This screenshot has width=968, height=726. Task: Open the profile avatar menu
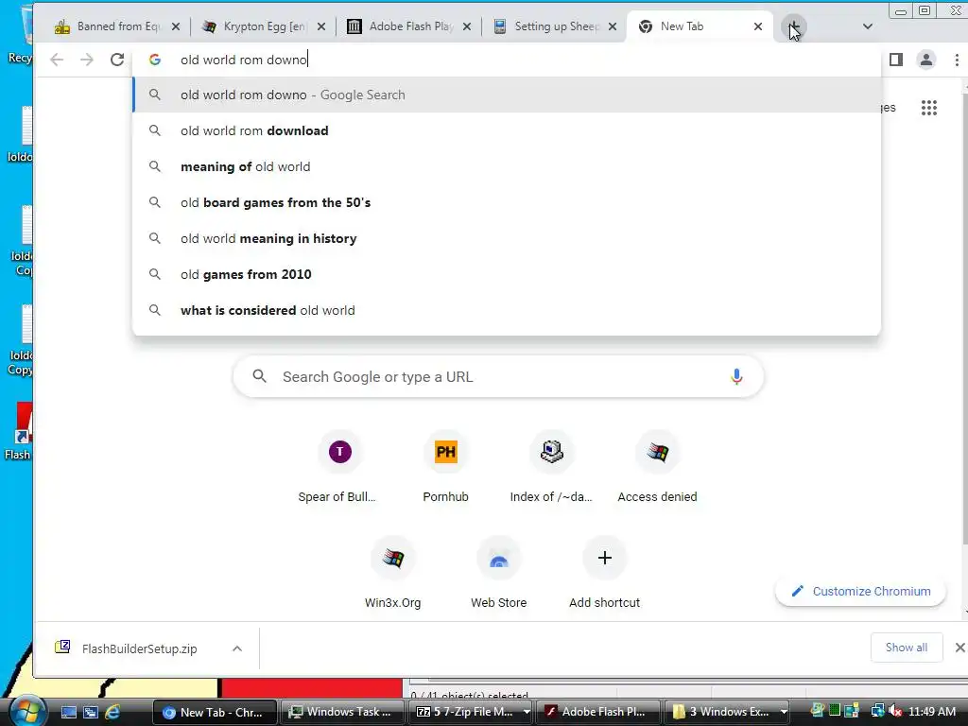click(926, 60)
